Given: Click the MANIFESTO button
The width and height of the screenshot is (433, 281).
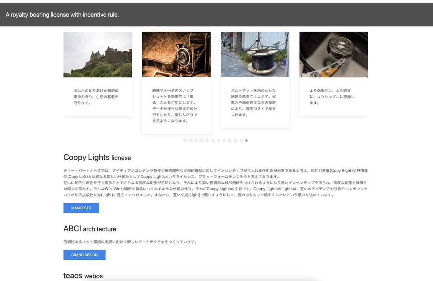Looking at the screenshot, I should coord(81,208).
